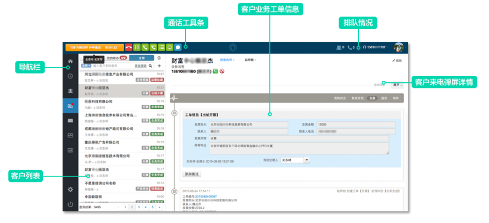The height and width of the screenshot is (223, 489).
Task: Select the 通话 timeline tab
Action: 384,98
